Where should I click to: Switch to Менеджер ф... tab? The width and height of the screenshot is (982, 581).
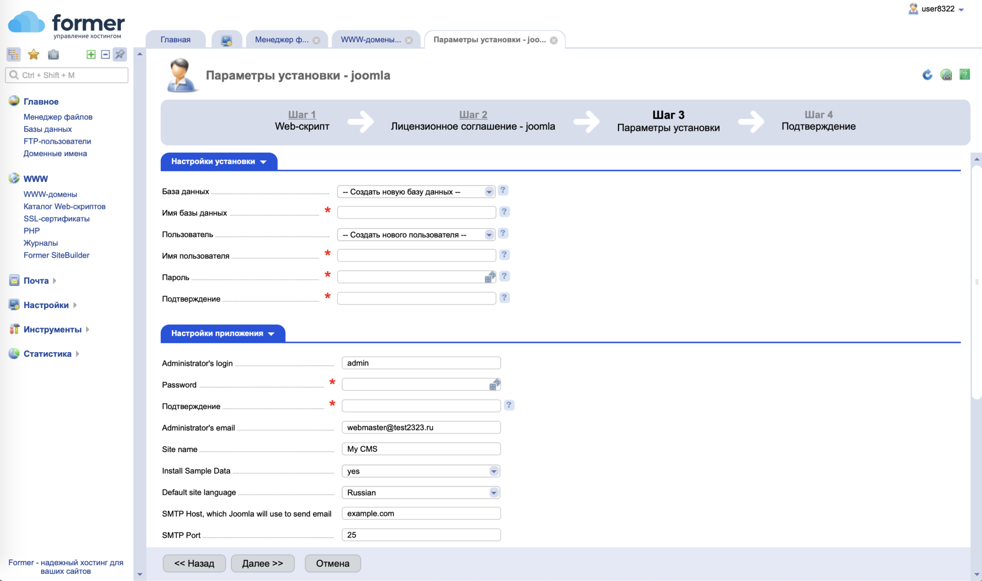[282, 40]
